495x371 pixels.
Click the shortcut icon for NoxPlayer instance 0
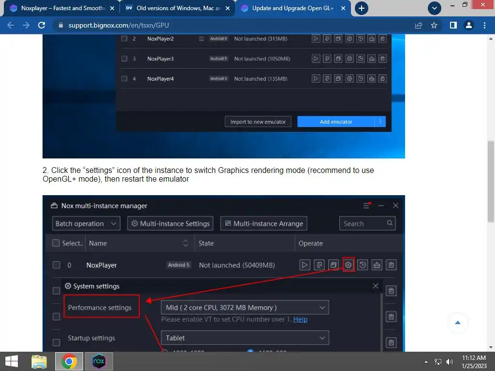tap(319, 265)
